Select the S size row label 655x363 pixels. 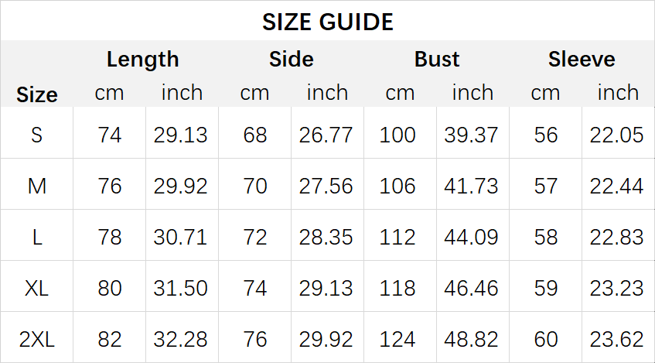tap(37, 135)
